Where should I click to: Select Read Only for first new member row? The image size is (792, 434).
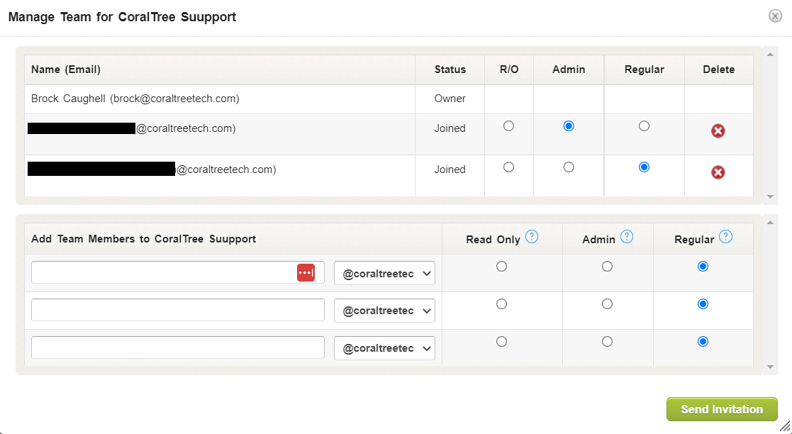[x=502, y=267]
